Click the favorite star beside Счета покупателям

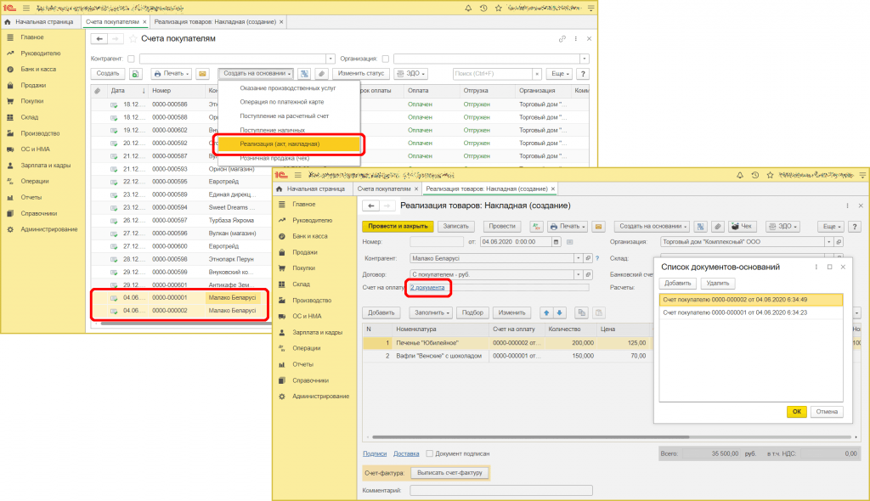[133, 39]
